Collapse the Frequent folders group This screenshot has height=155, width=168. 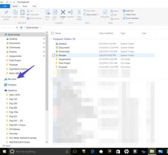pyautogui.click(x=51, y=39)
